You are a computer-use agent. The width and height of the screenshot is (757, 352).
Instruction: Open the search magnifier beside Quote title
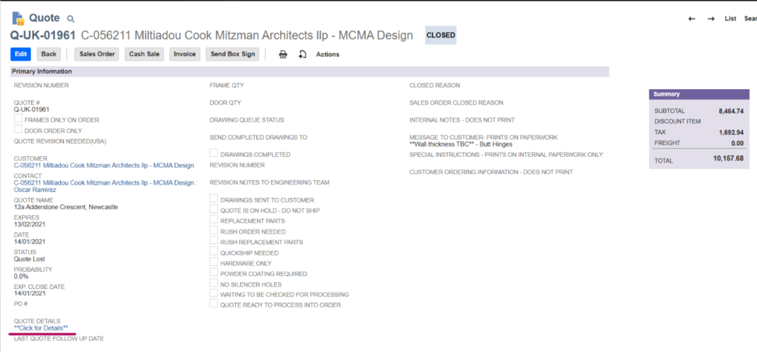coord(71,19)
